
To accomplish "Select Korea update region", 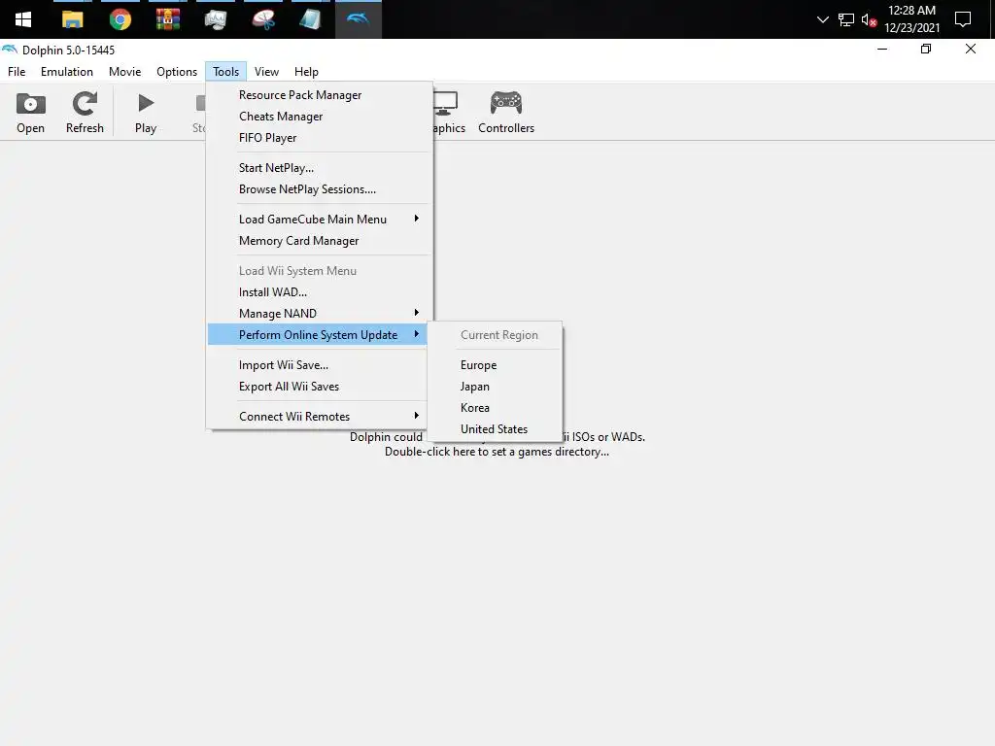I will click(x=495, y=408).
